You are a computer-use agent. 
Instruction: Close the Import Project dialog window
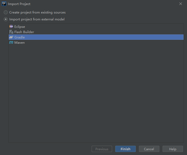click(181, 4)
